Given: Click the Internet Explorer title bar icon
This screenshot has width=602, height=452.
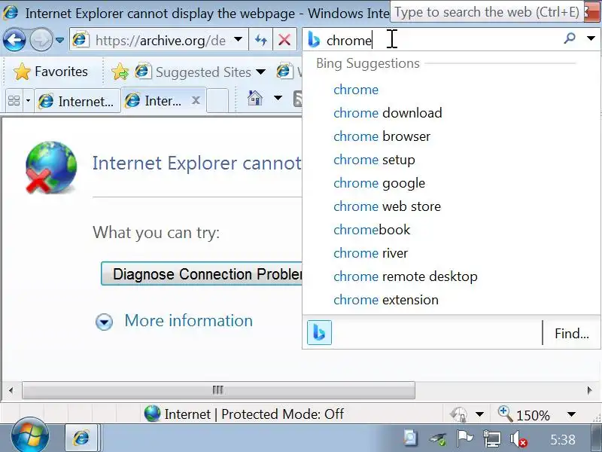Looking at the screenshot, I should pyautogui.click(x=10, y=12).
